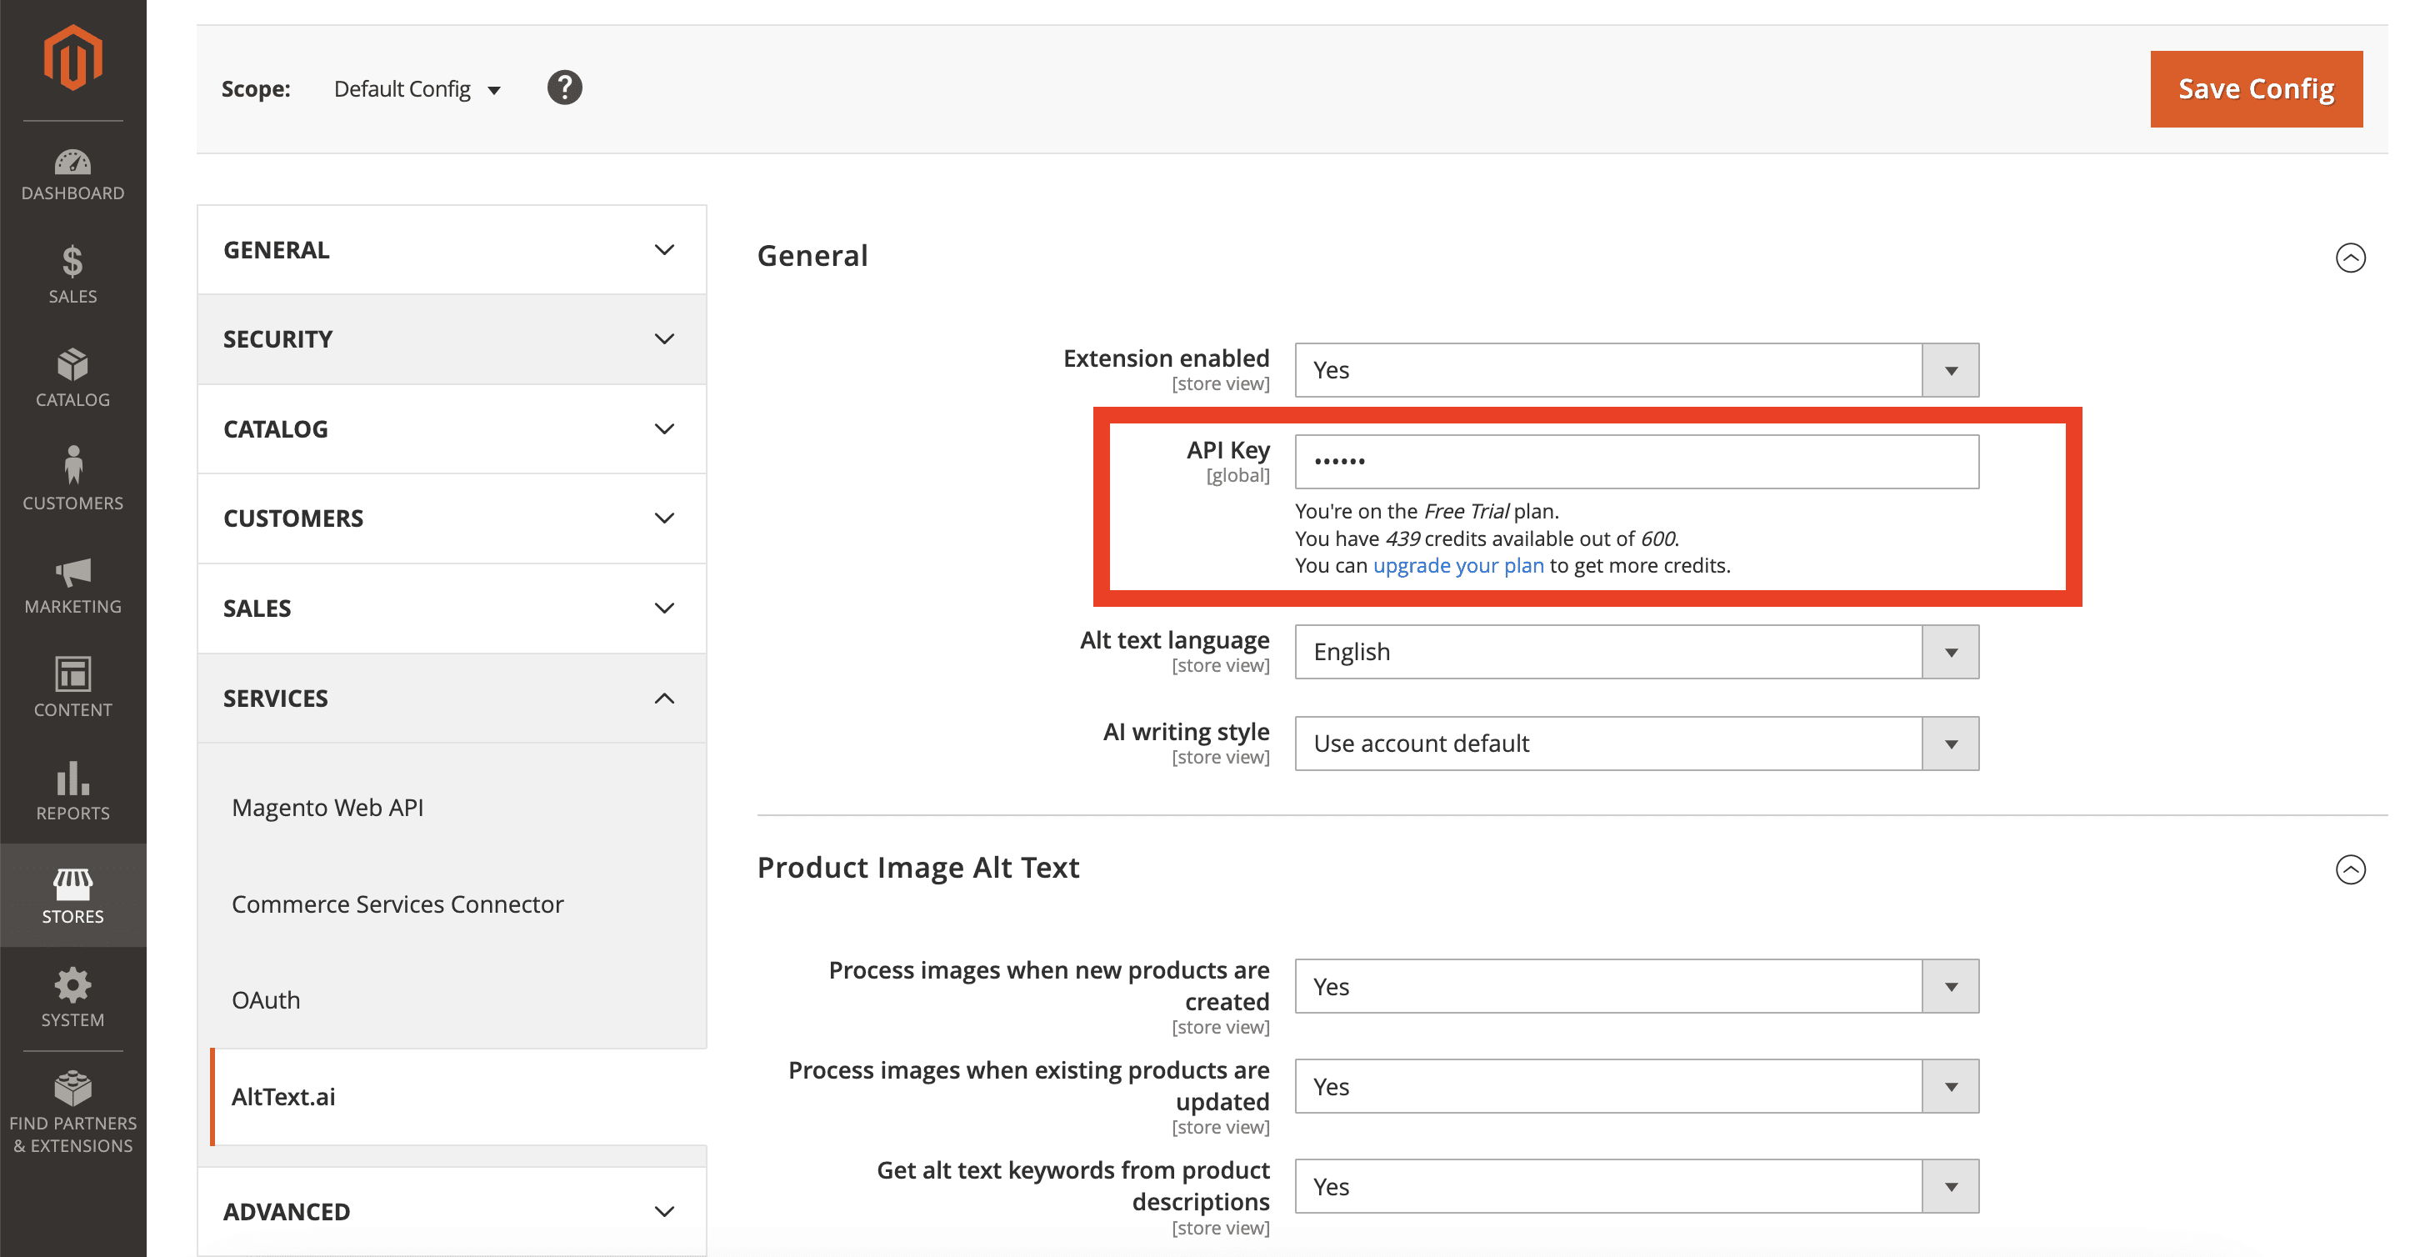Open the AI writing style dropdown

pyautogui.click(x=1635, y=744)
